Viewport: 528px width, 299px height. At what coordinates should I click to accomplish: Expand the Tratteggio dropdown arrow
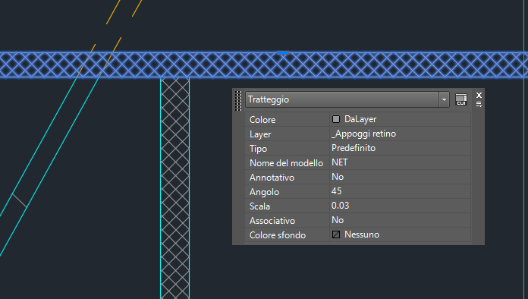tap(444, 99)
